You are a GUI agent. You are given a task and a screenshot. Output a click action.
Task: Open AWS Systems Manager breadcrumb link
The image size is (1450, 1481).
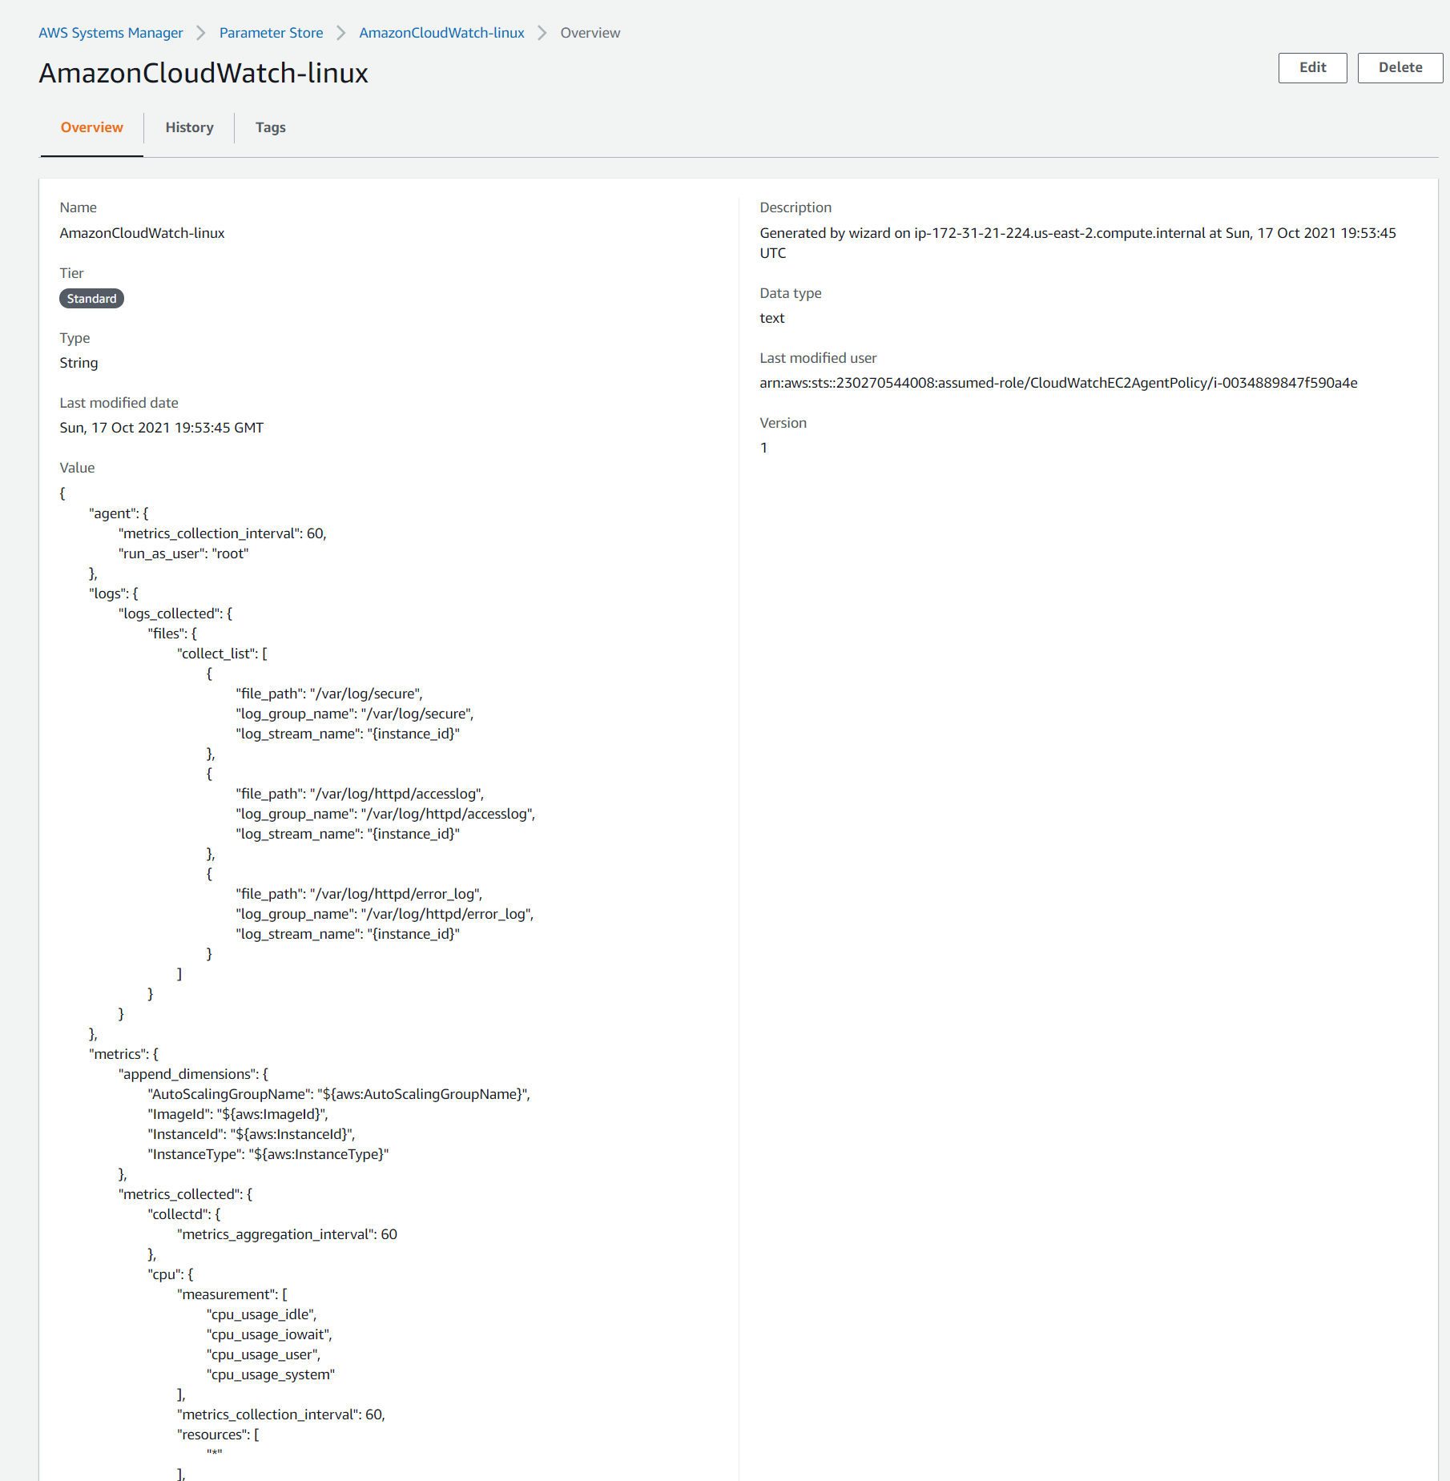tap(111, 33)
